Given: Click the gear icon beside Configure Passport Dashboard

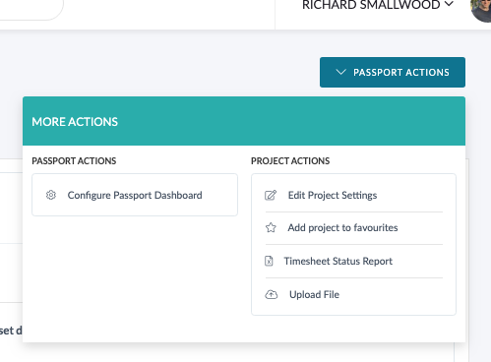Looking at the screenshot, I should click(x=51, y=195).
